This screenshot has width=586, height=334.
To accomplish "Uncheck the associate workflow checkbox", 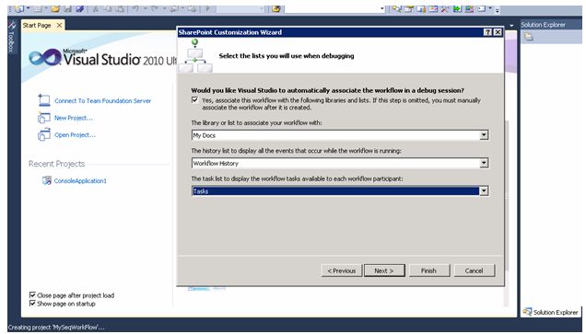I will click(x=194, y=100).
